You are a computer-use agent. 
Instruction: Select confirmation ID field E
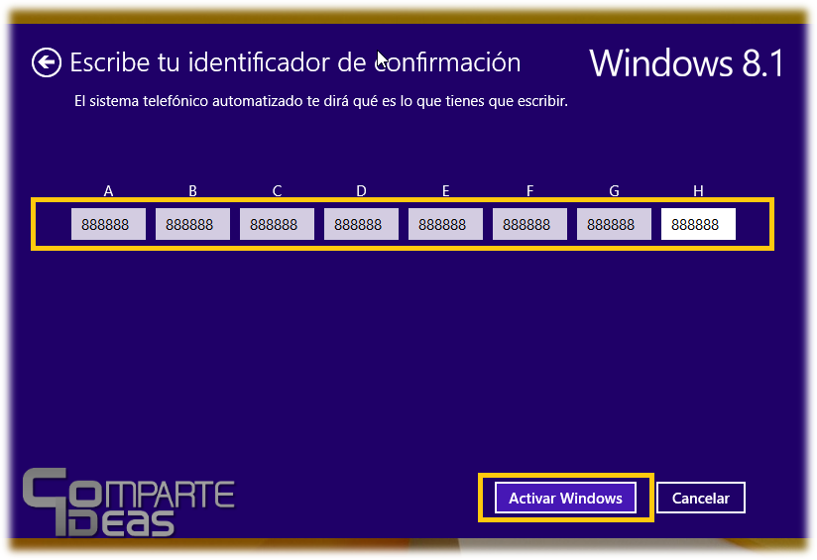445,224
